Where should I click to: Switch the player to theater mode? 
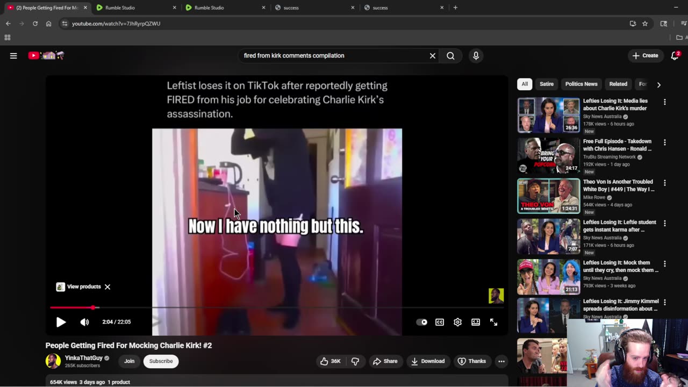pyautogui.click(x=476, y=322)
